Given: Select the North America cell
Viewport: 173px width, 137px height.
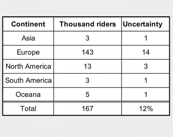Looking at the screenshot, I should (x=28, y=66).
